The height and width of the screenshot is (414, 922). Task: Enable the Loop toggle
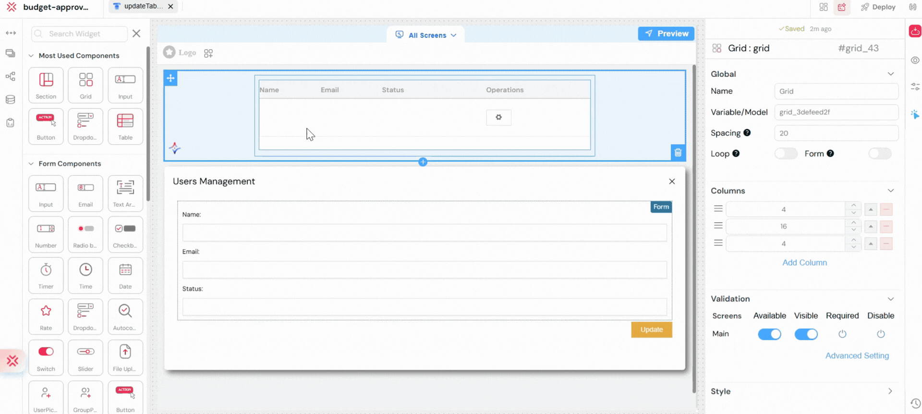[785, 154]
